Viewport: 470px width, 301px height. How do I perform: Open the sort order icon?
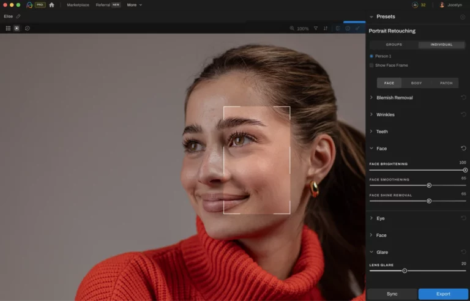pos(326,28)
